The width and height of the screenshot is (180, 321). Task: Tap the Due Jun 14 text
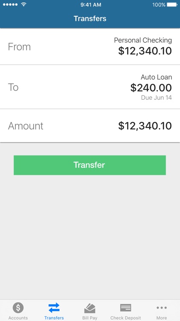(156, 98)
